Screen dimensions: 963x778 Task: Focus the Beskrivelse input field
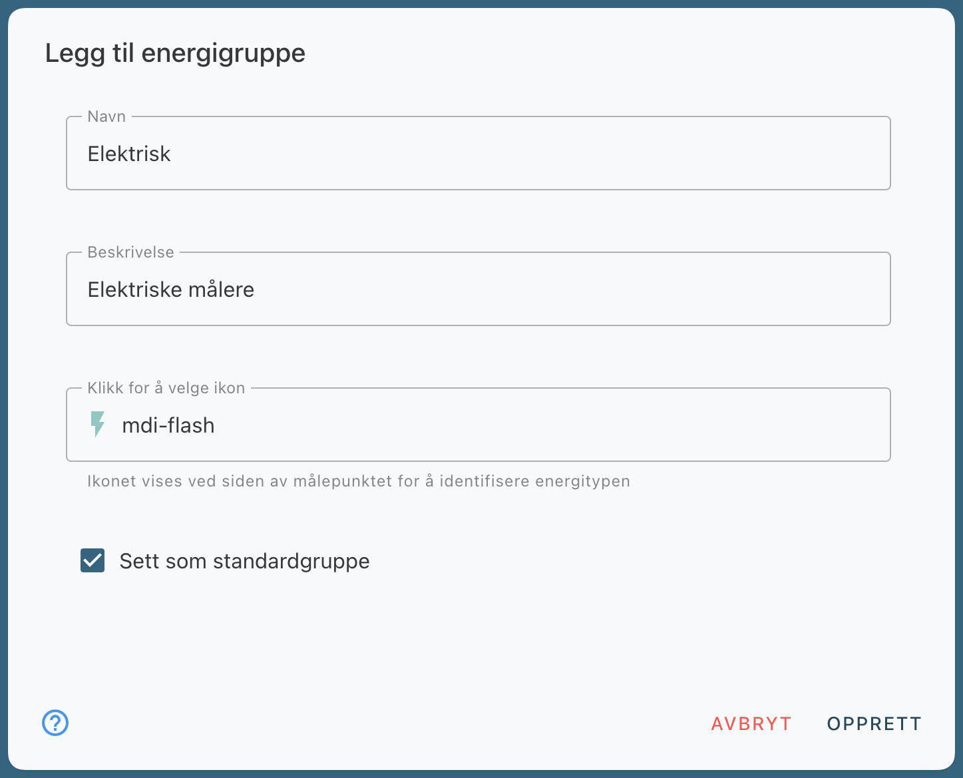pyautogui.click(x=478, y=290)
